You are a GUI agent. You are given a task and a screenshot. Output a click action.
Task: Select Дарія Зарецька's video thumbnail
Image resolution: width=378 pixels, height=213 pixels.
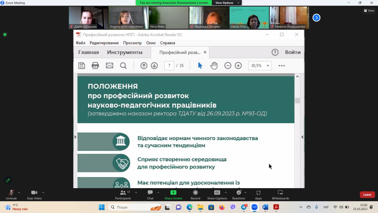coord(89,17)
